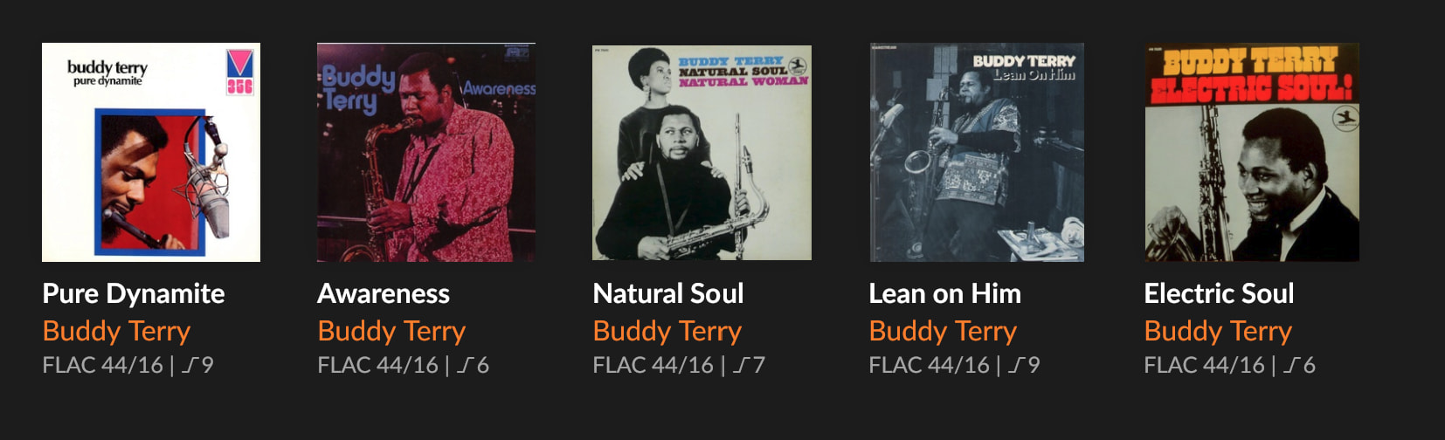The image size is (1445, 440).
Task: Open the Pure Dynamite album cover
Action: pyautogui.click(x=151, y=152)
